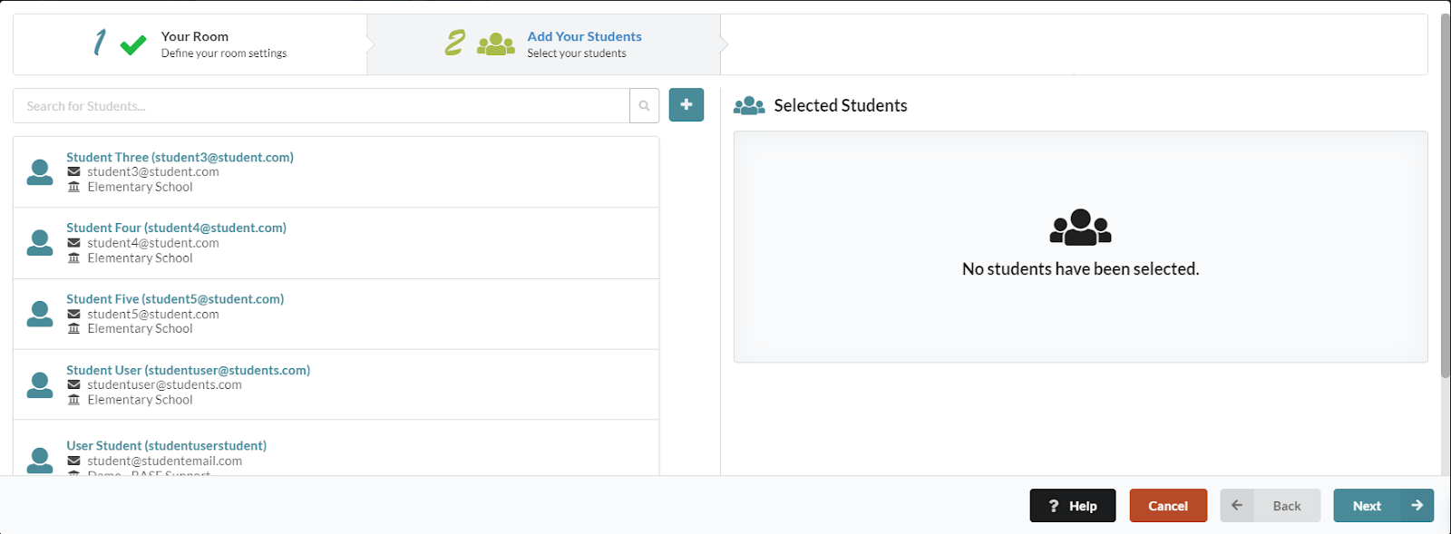Click the Selected Students heading
This screenshot has height=534, width=1451.
(x=841, y=106)
